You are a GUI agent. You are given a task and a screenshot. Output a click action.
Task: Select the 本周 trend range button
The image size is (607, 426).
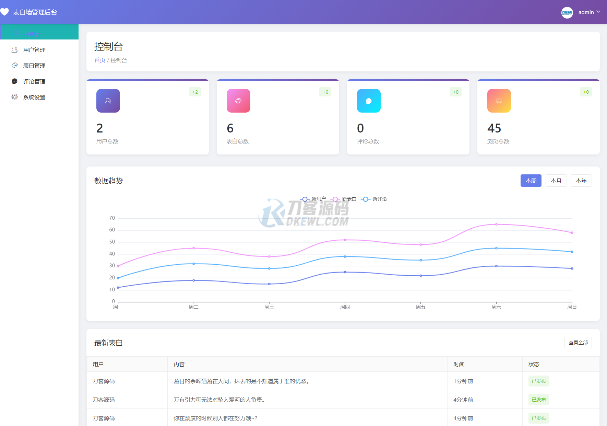click(x=531, y=181)
